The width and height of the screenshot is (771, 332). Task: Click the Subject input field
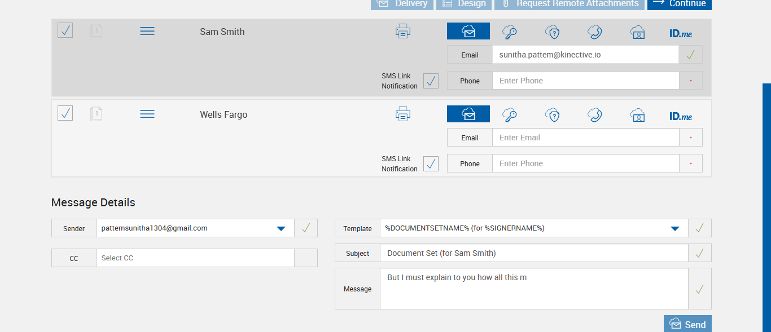coord(534,253)
